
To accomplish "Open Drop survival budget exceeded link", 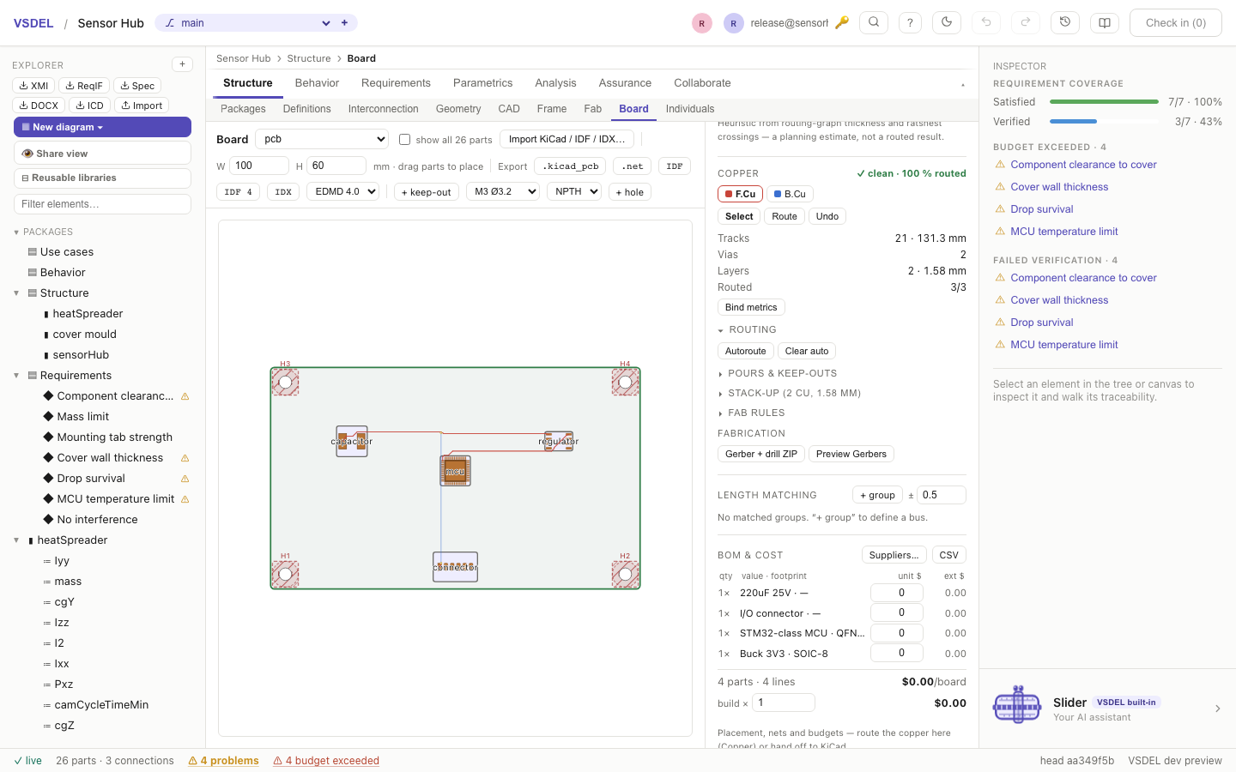I will [x=1042, y=209].
